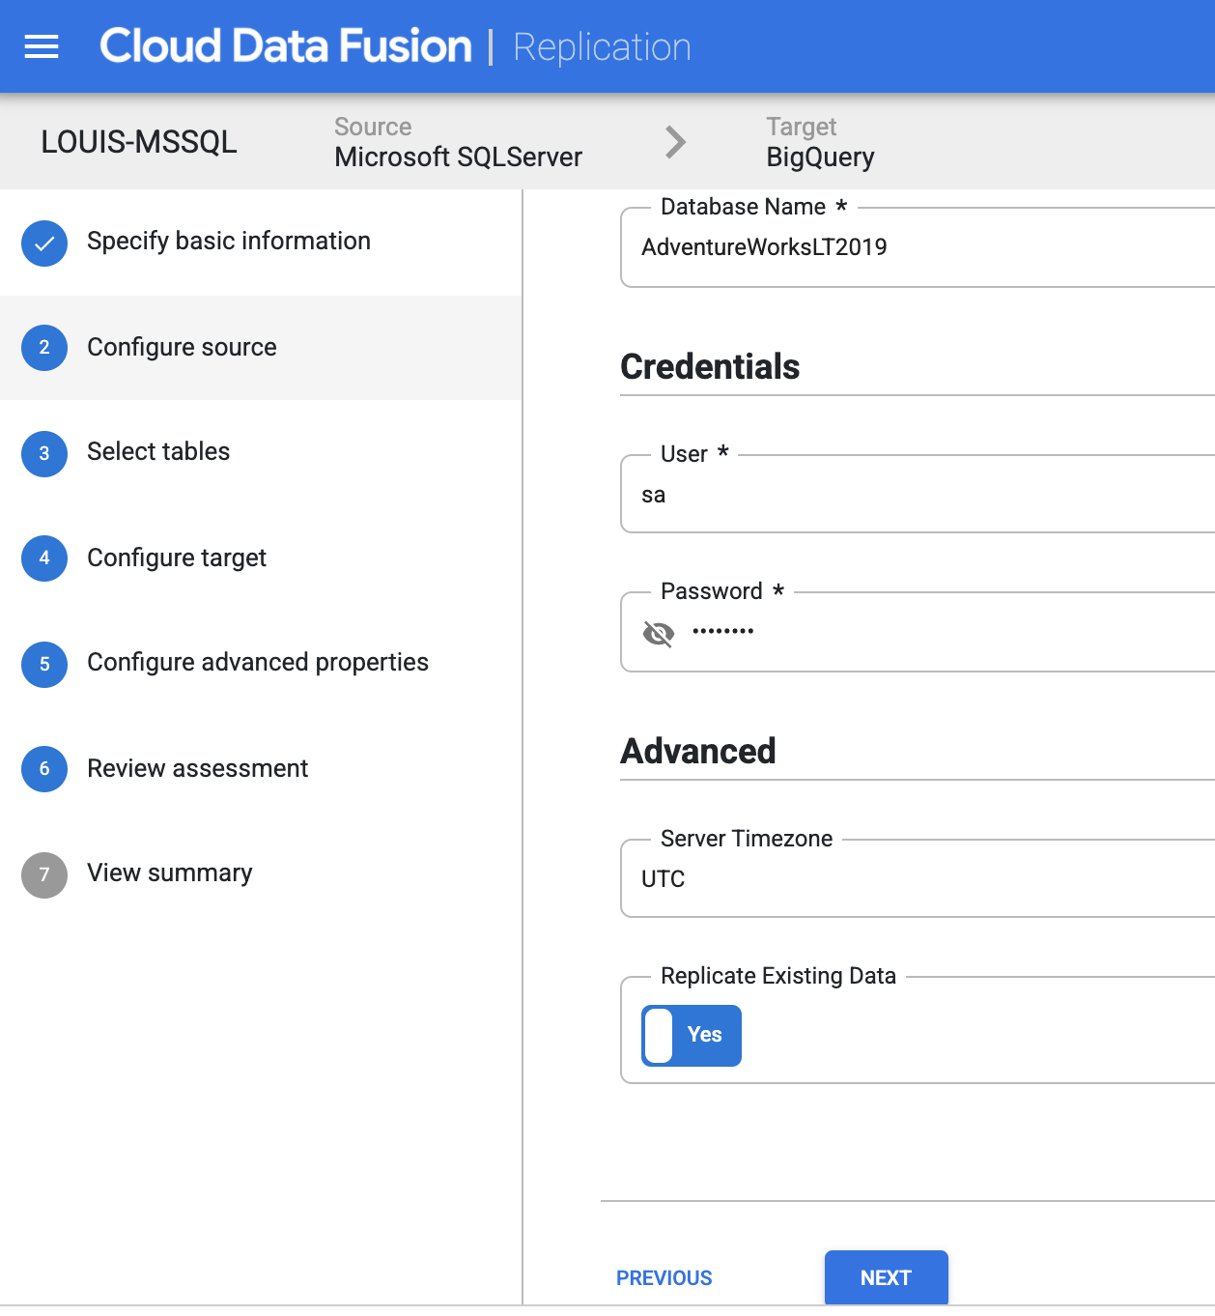The image size is (1215, 1316).
Task: Toggle the Replicate Existing Data switch
Action: pyautogui.click(x=692, y=1036)
